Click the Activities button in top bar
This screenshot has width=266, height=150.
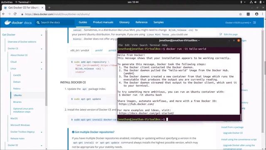coord(7,2)
